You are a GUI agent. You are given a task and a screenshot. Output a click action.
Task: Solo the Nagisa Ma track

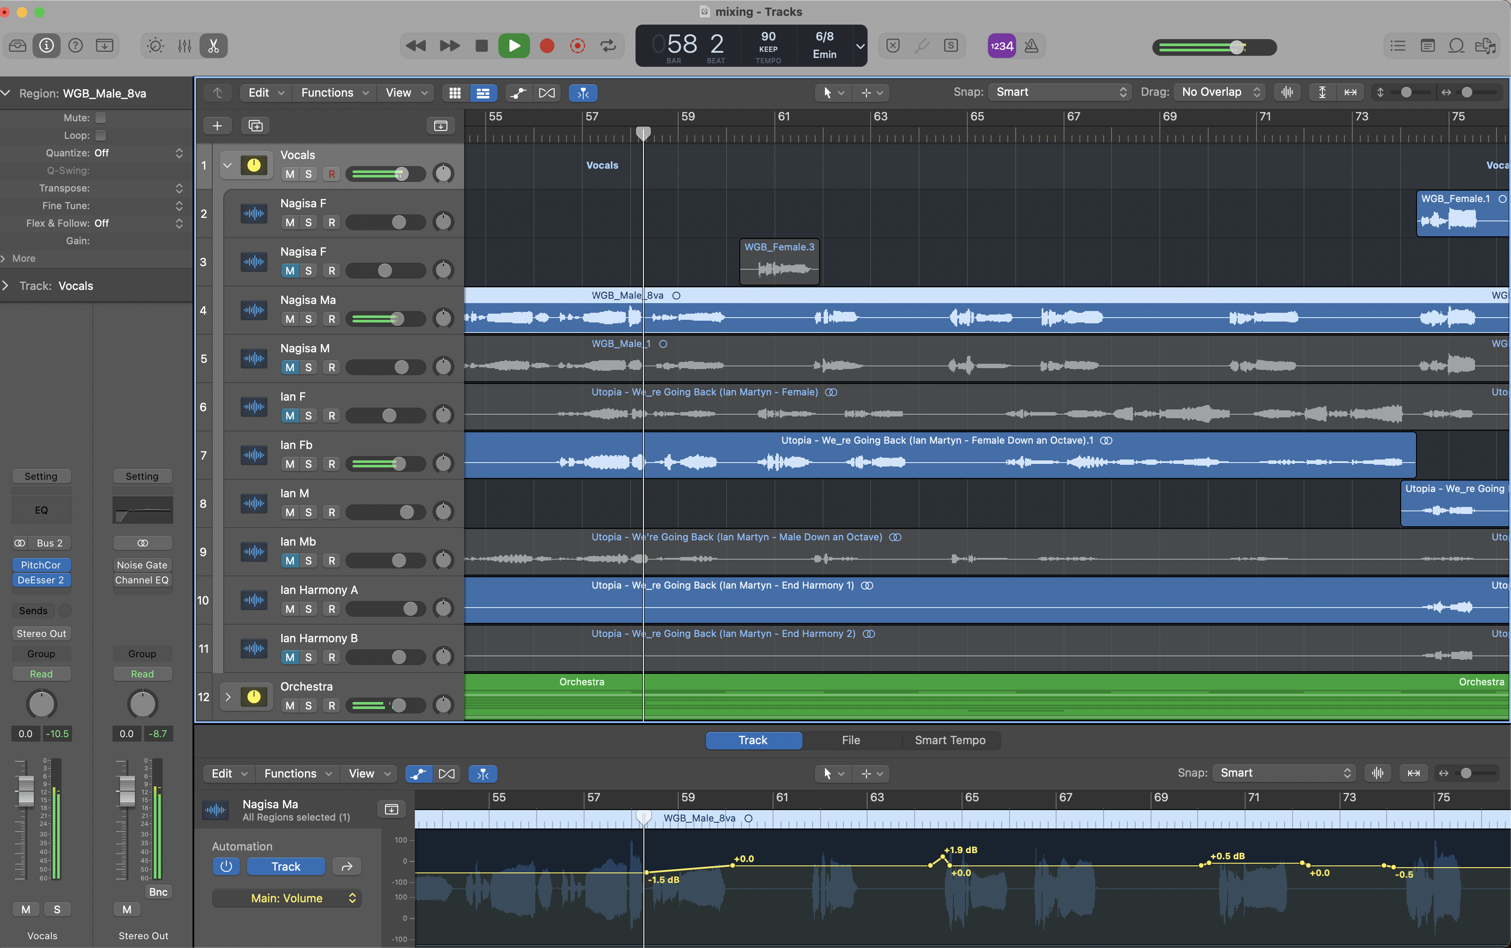tap(308, 319)
